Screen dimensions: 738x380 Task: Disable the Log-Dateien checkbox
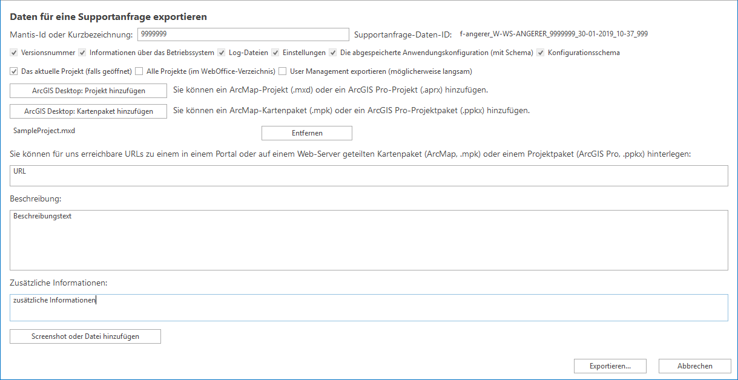tap(222, 53)
